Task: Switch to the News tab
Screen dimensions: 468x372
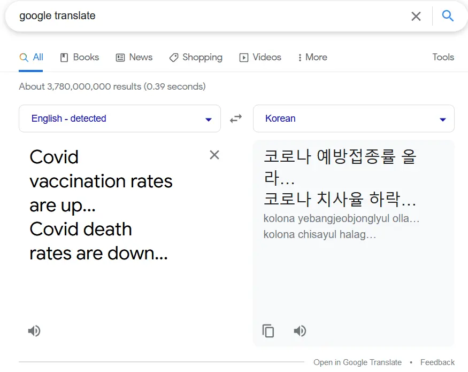Action: click(x=134, y=57)
